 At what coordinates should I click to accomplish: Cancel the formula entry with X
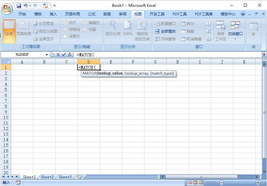58,55
